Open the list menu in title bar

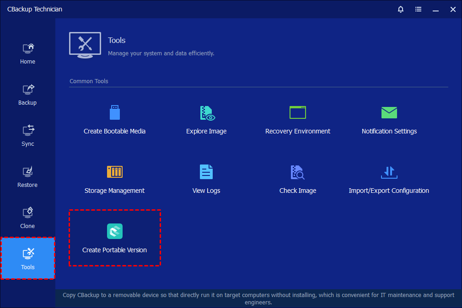(418, 9)
